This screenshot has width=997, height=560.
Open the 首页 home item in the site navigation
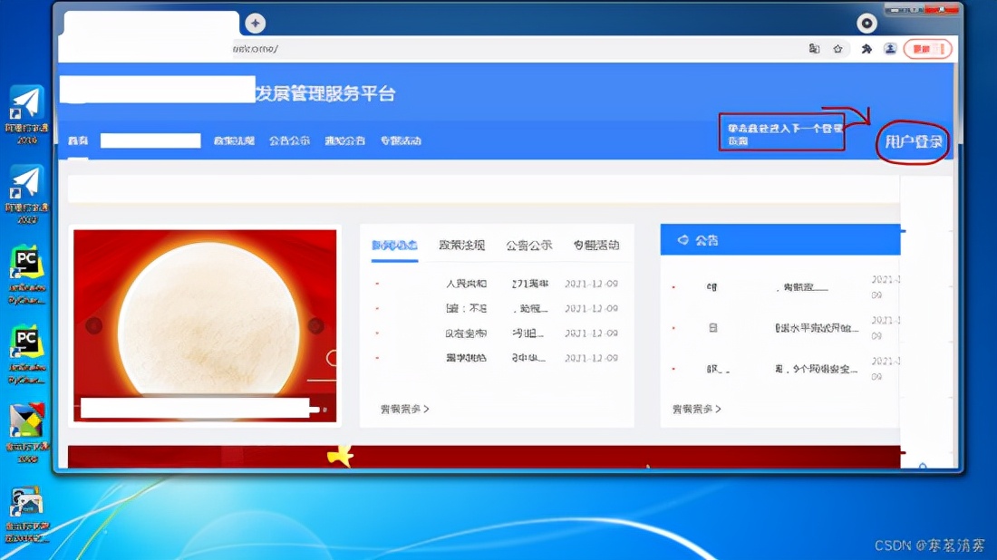click(78, 140)
